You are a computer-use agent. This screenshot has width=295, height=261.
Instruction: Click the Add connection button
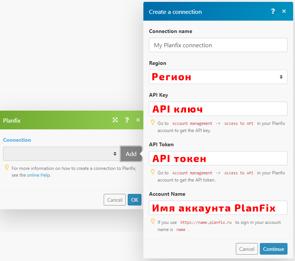131,154
